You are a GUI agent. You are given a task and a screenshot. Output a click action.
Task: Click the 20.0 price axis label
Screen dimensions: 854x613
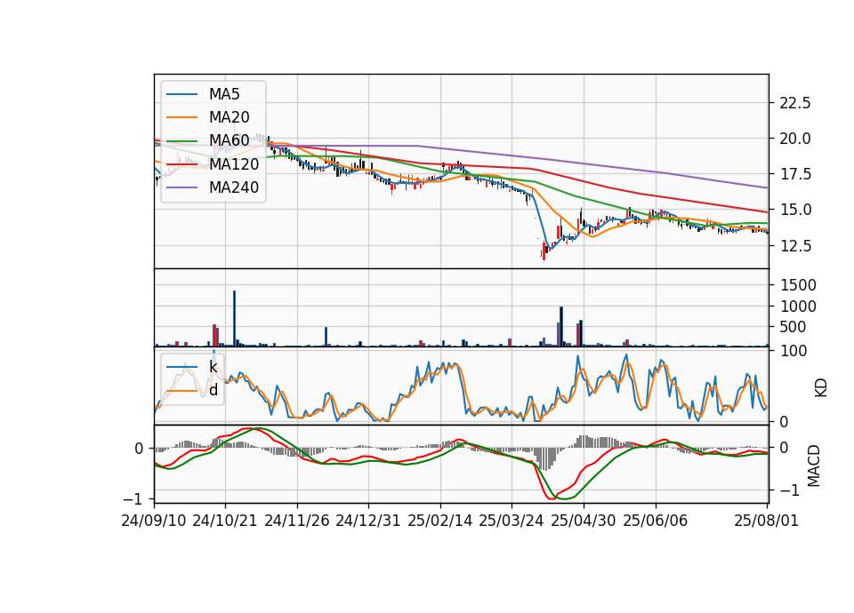coord(795,139)
